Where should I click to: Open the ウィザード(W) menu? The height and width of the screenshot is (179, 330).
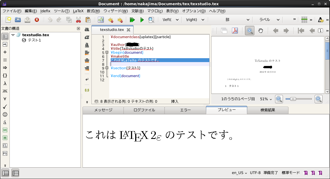tap(116, 11)
